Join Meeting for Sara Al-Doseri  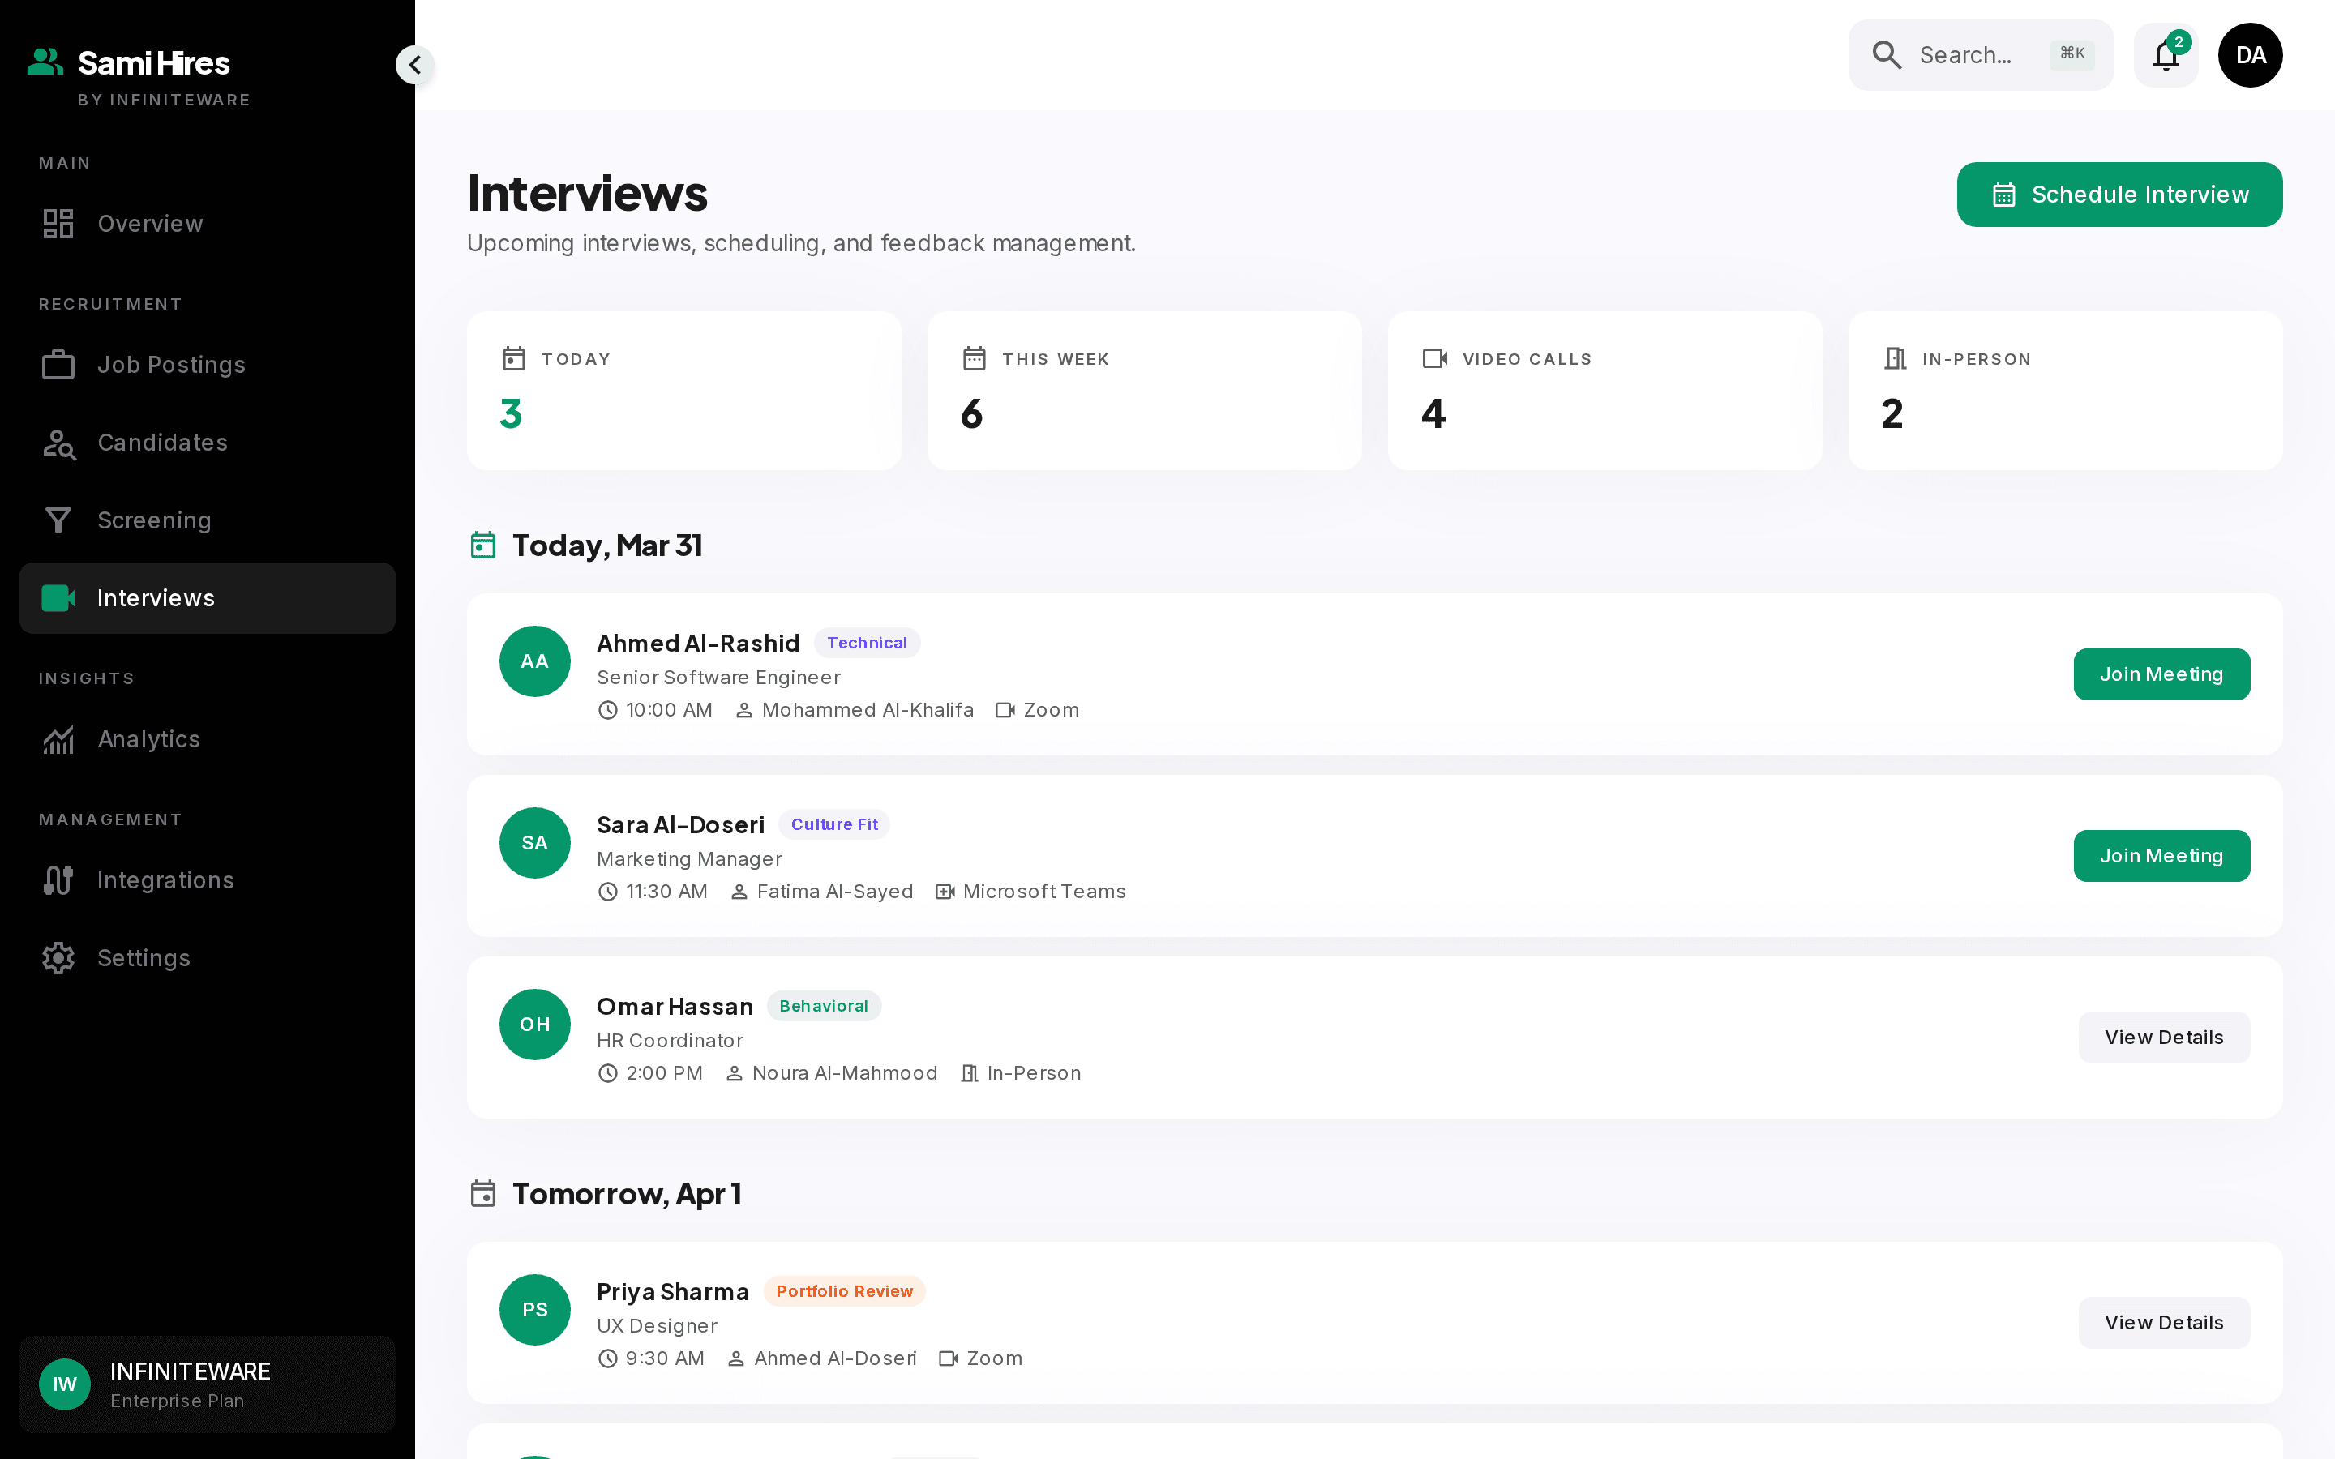[2161, 856]
